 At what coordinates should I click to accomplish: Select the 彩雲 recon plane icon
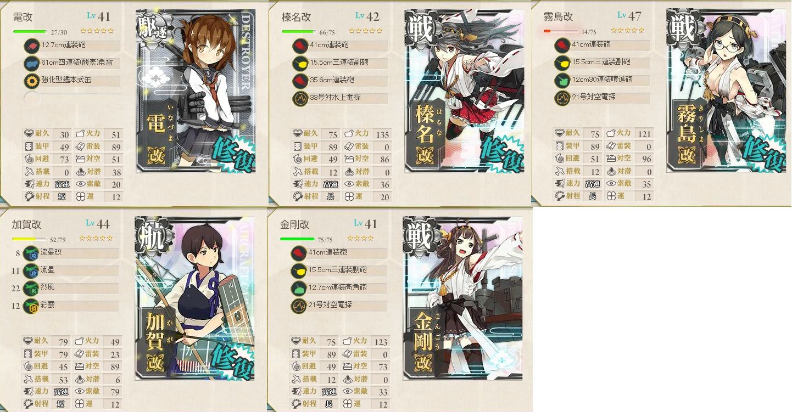[x=30, y=306]
